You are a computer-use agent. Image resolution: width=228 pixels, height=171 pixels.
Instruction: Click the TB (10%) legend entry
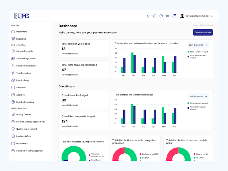coord(198,158)
